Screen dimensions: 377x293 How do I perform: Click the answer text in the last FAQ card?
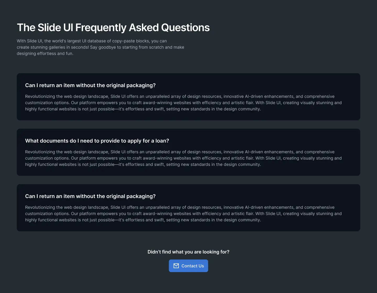[x=183, y=213]
